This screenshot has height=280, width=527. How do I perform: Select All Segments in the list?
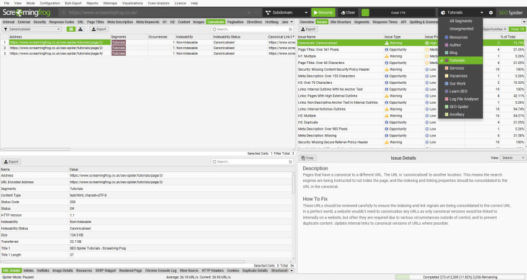[x=460, y=21]
